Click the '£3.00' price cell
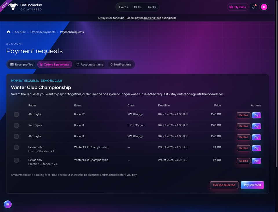The height and width of the screenshot is (212, 278). pyautogui.click(x=217, y=160)
